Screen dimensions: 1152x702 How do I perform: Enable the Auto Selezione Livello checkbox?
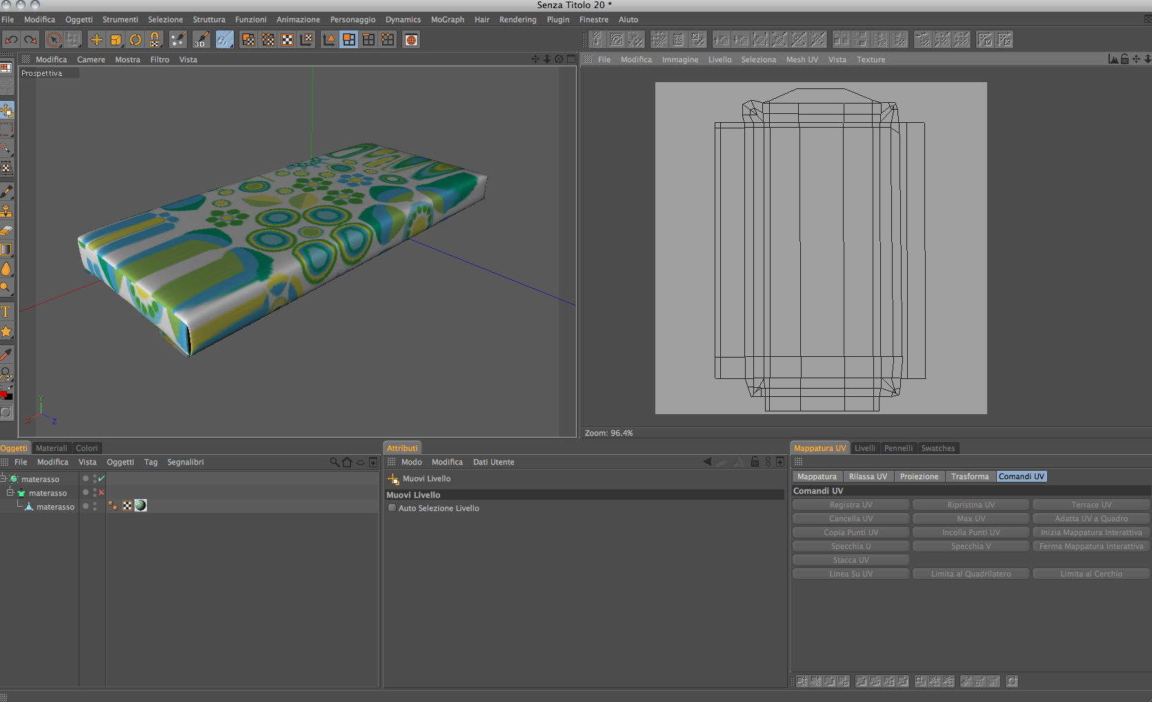tap(392, 508)
